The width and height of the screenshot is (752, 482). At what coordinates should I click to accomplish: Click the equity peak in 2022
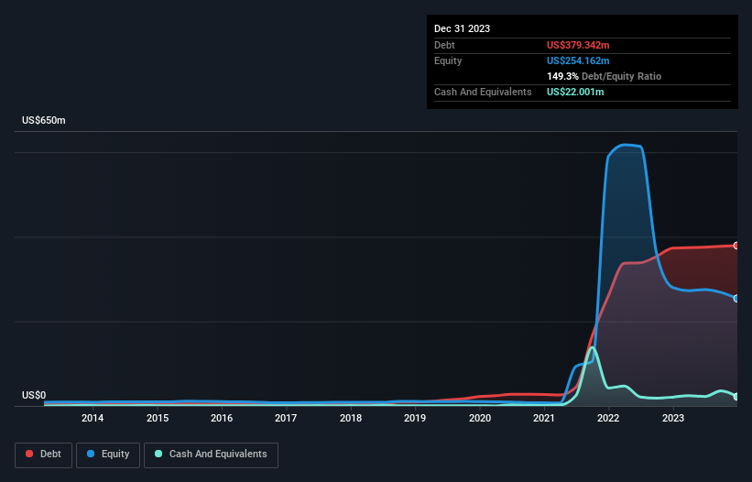[626, 145]
